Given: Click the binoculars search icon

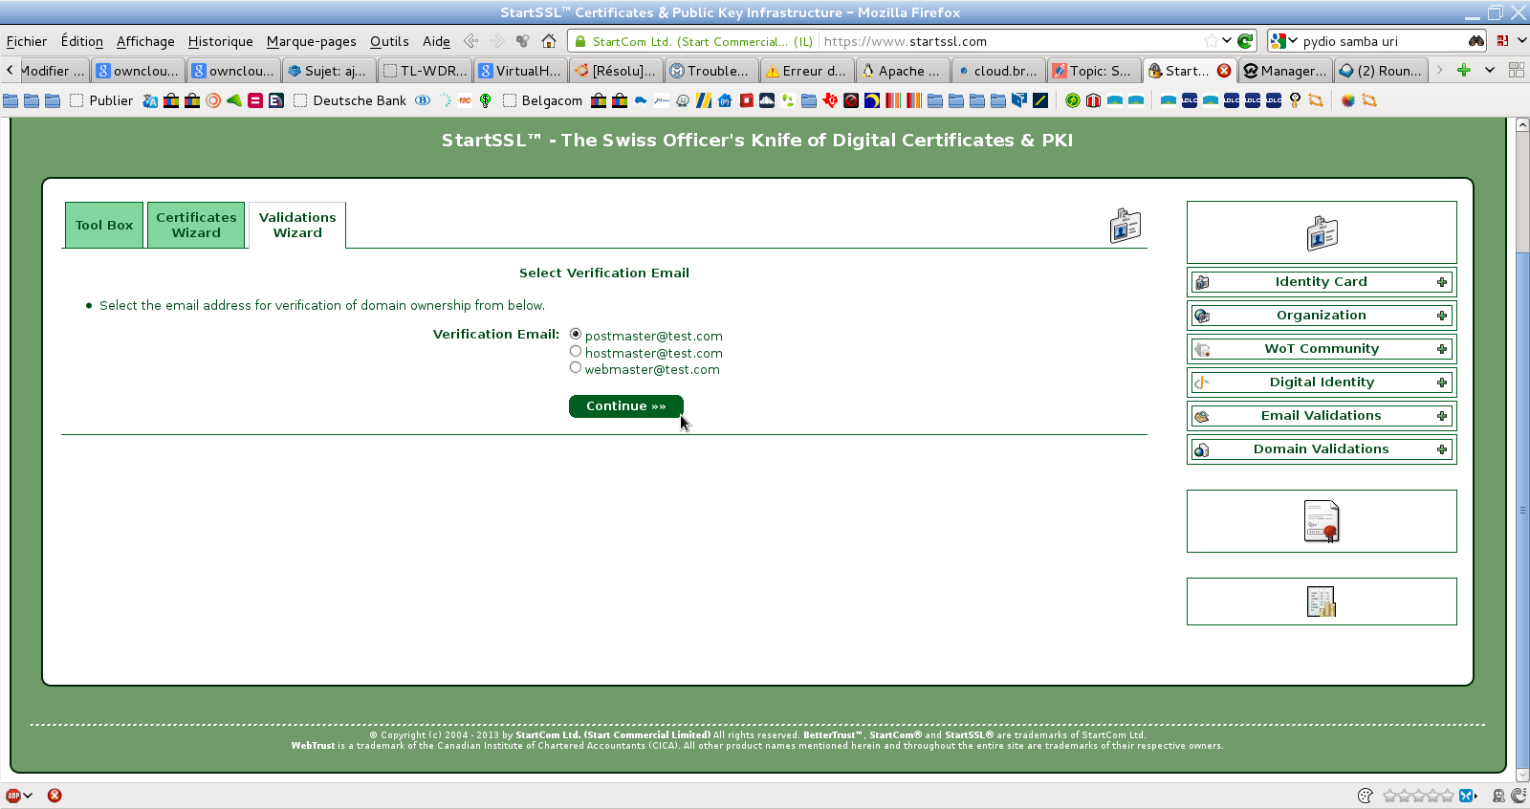Looking at the screenshot, I should point(1476,41).
